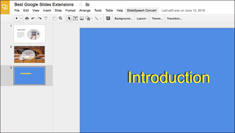Star the presentation title
The height and width of the screenshot is (133, 235).
point(81,4)
